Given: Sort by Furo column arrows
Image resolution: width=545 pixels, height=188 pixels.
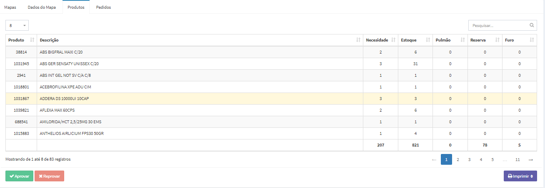Looking at the screenshot, I should 532,40.
